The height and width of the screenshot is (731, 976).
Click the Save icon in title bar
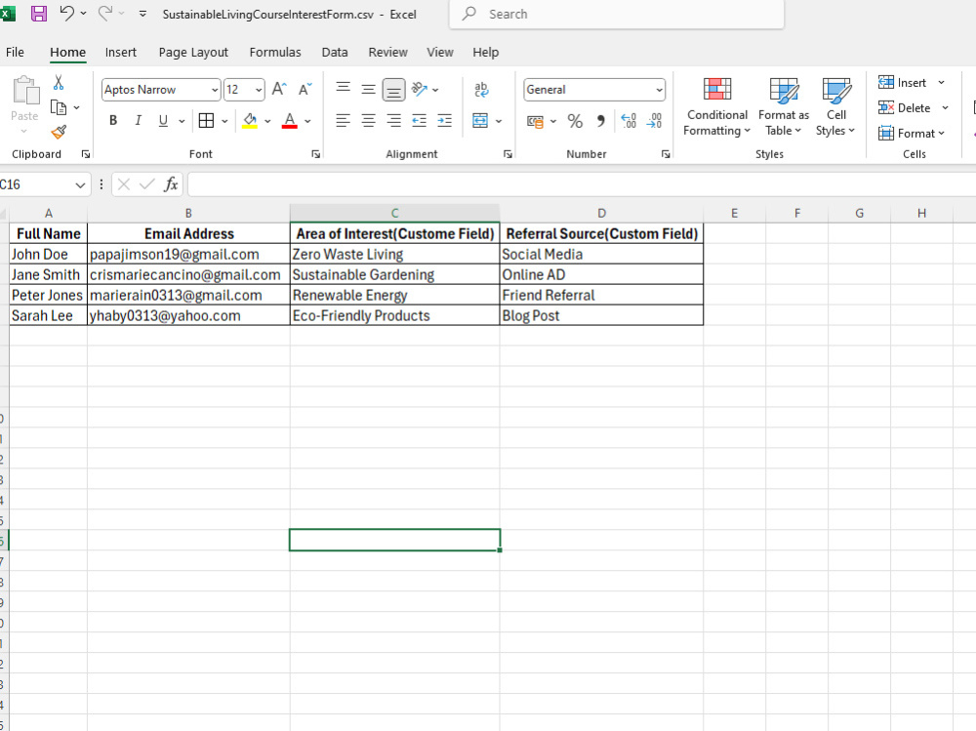coord(39,14)
